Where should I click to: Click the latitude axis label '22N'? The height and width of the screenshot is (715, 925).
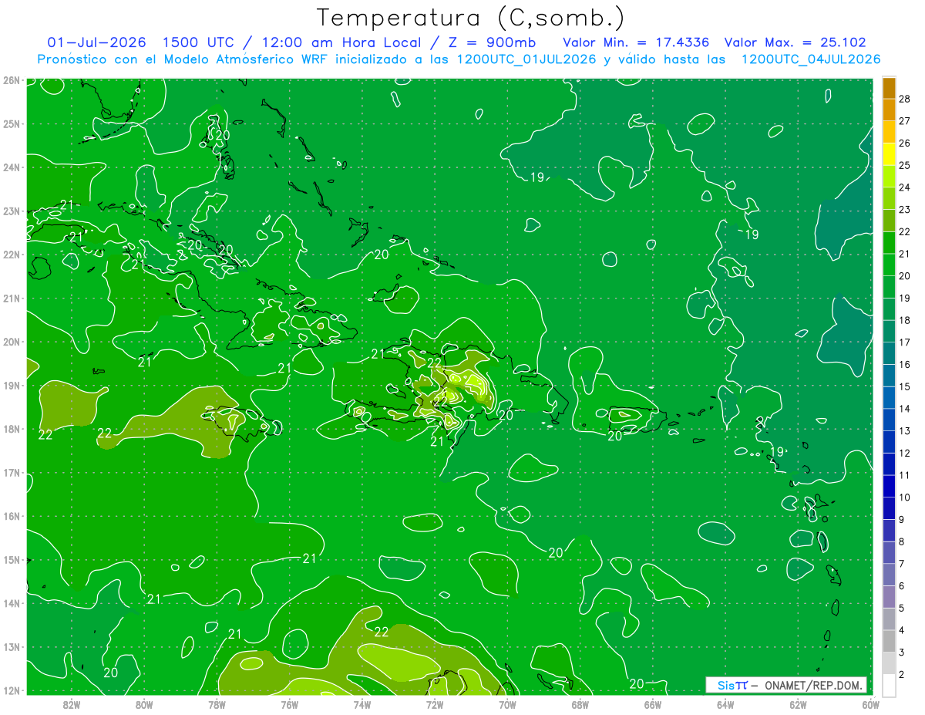(12, 255)
